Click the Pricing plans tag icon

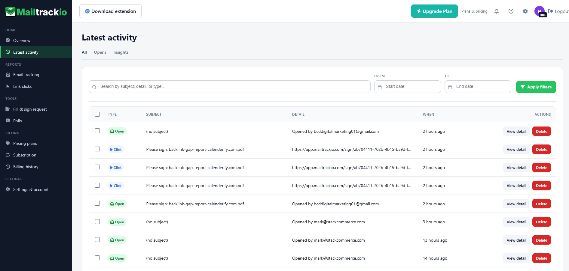(8, 143)
